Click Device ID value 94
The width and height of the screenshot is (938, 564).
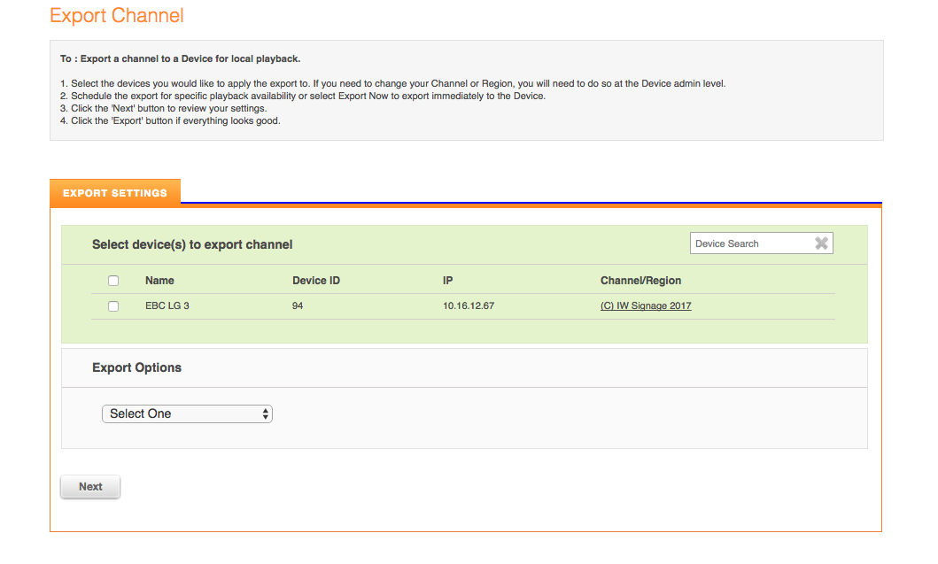[x=298, y=306]
